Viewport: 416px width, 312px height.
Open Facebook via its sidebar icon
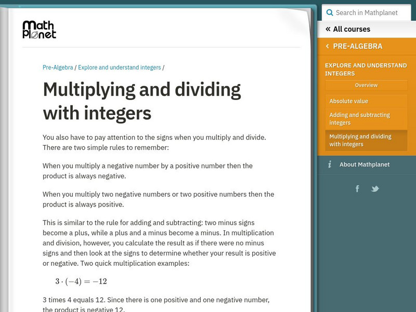(x=357, y=189)
